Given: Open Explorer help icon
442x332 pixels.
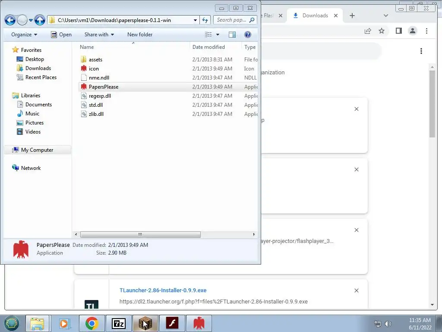Looking at the screenshot, I should (247, 35).
